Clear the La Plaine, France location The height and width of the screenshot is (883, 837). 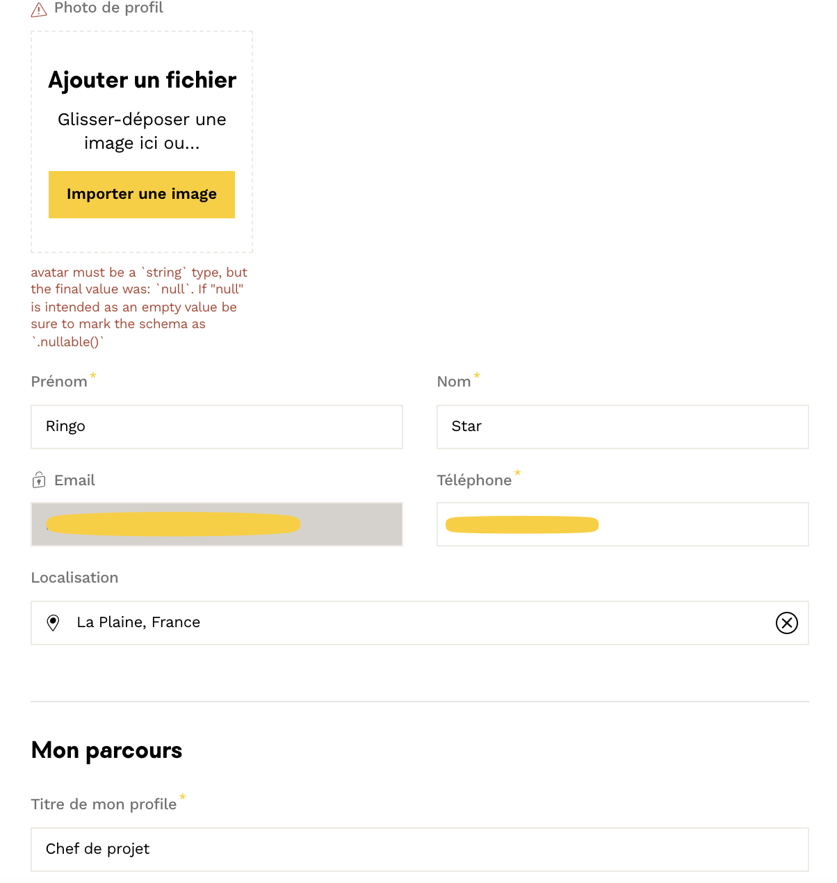[786, 623]
